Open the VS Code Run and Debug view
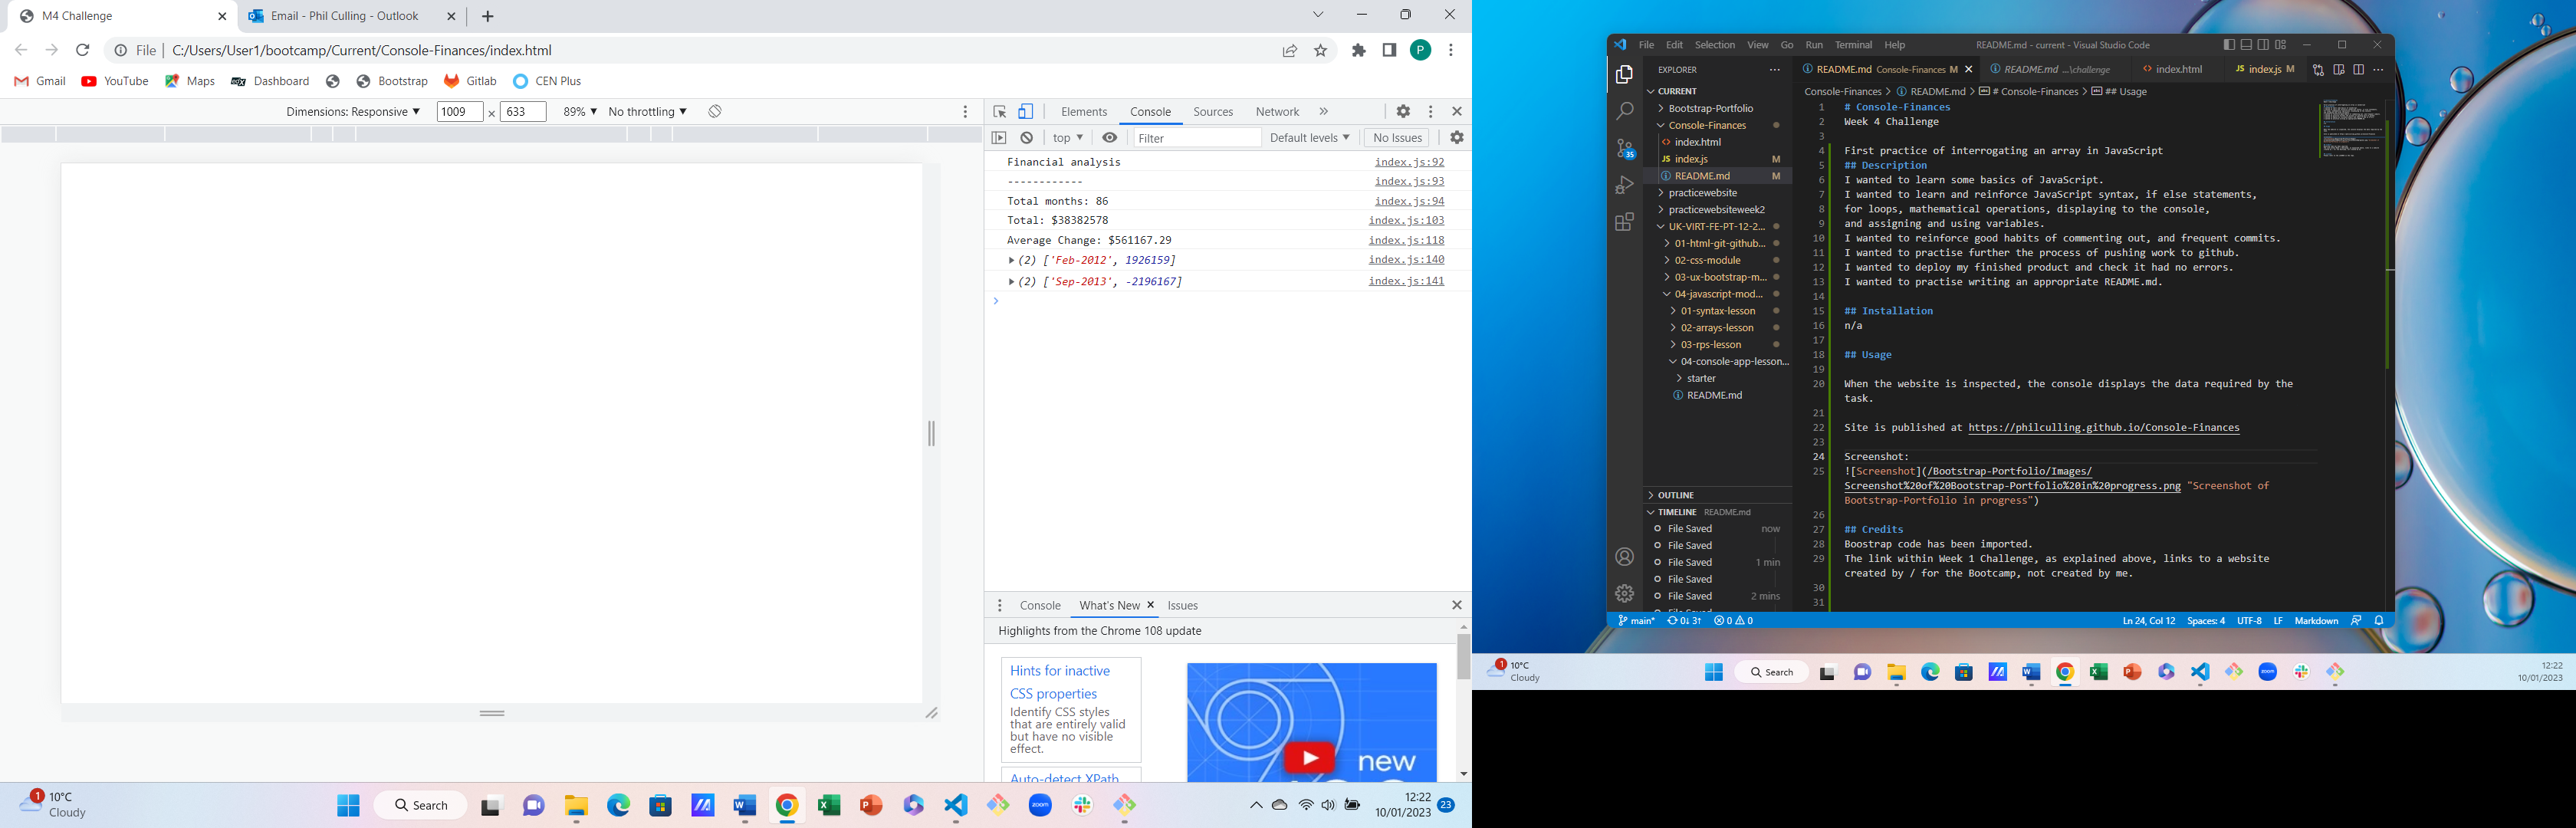Viewport: 2576px width, 828px height. click(1625, 186)
